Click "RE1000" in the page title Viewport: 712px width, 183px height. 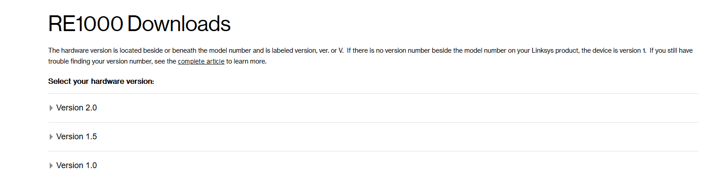point(85,24)
